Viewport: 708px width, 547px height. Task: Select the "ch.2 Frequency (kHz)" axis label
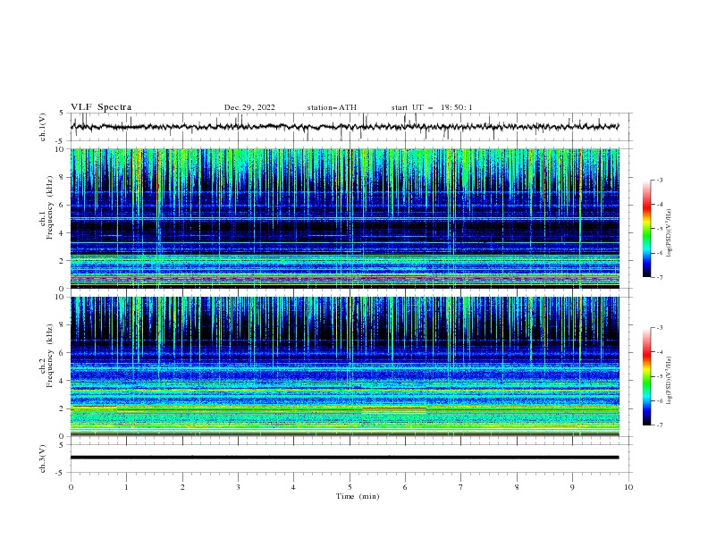(x=46, y=355)
